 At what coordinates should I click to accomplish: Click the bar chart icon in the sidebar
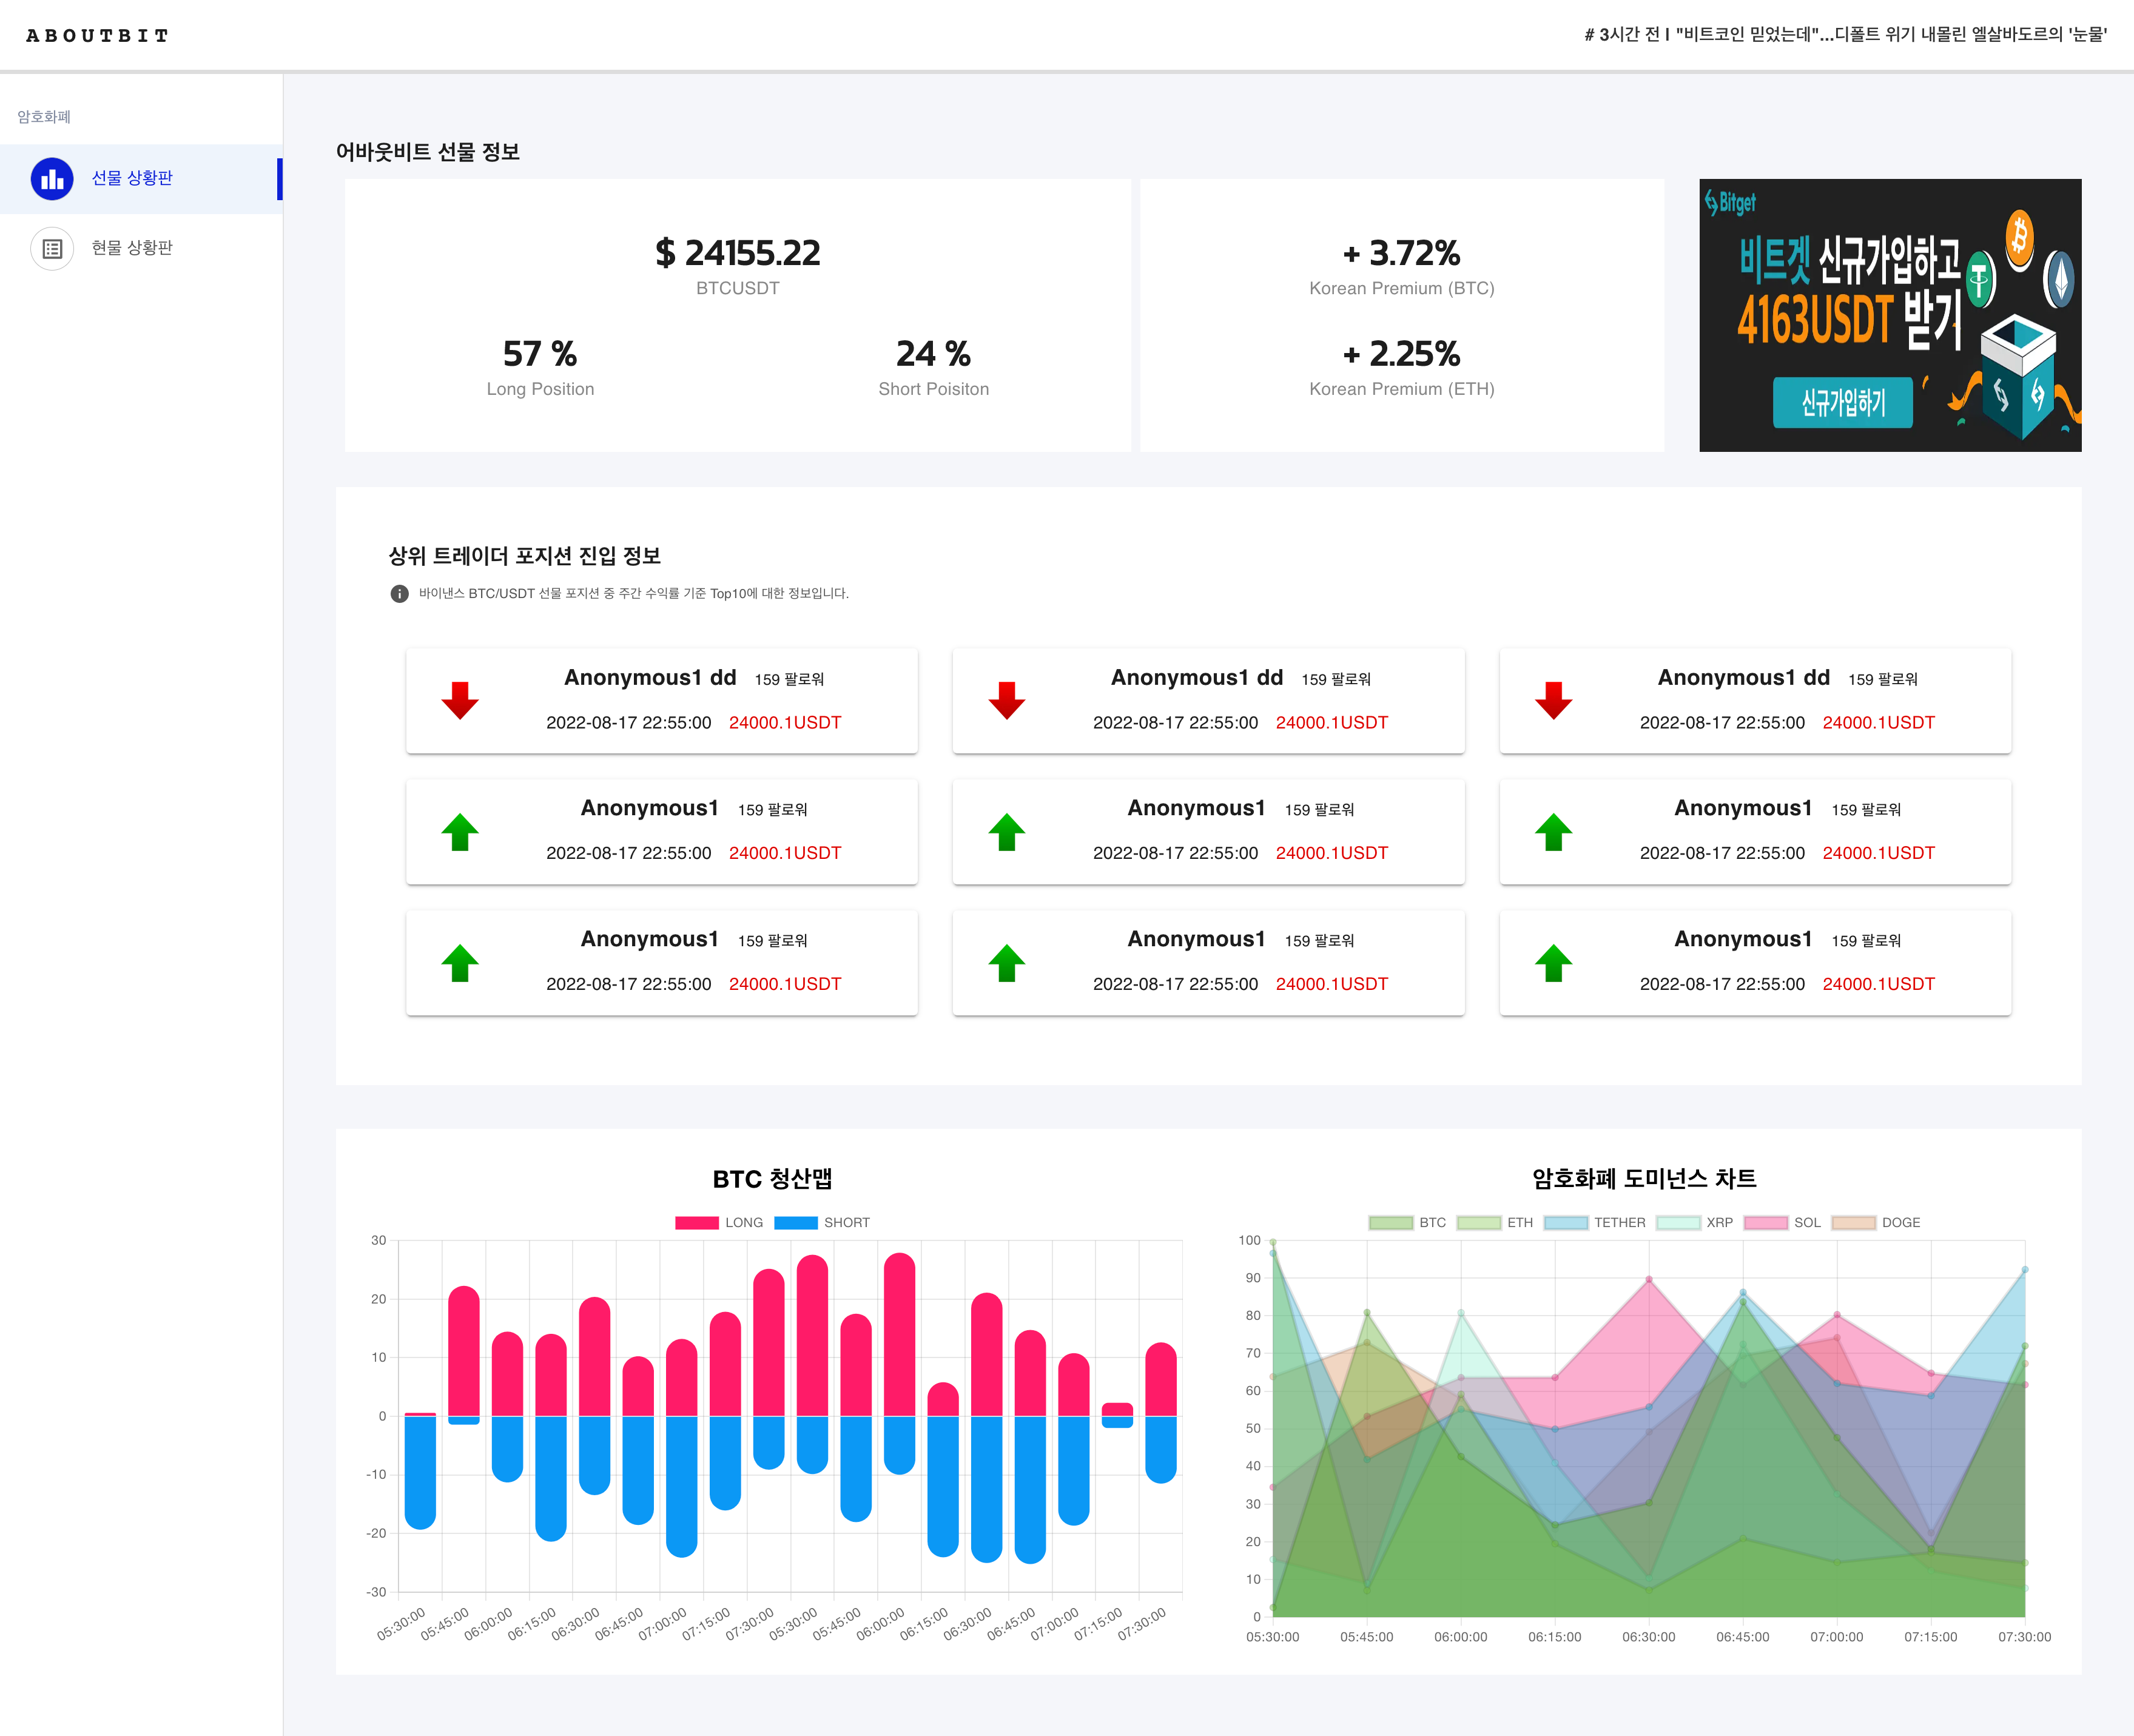pos(52,179)
